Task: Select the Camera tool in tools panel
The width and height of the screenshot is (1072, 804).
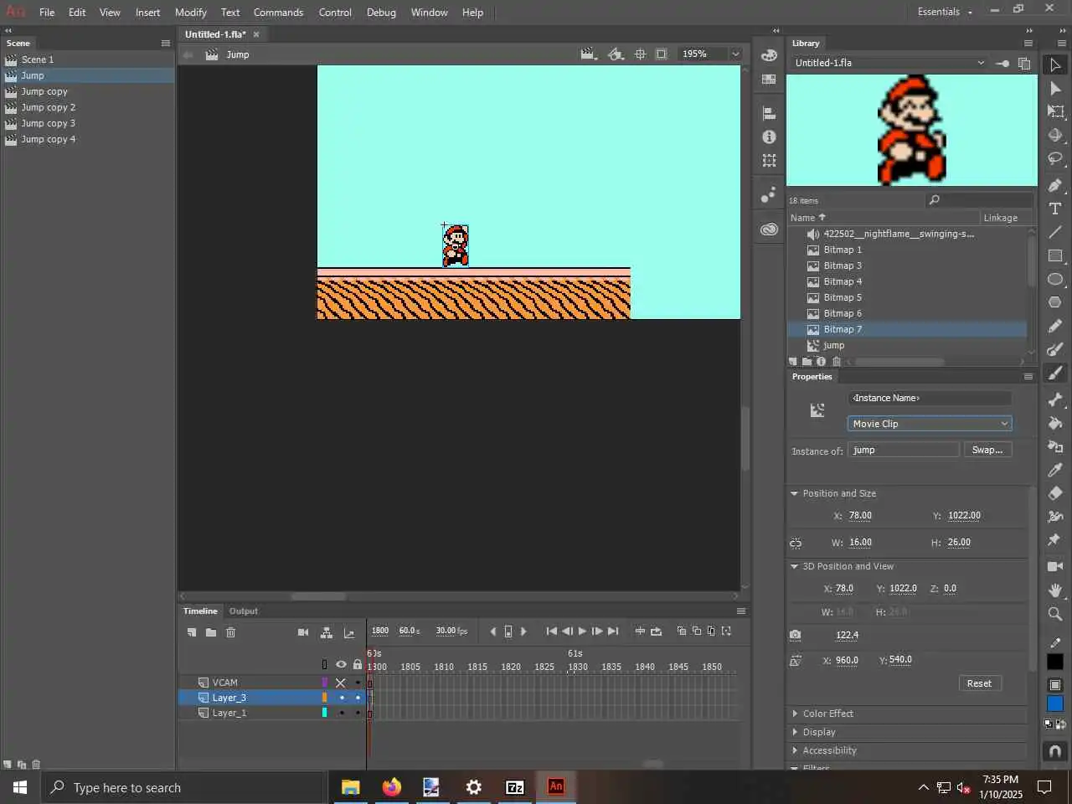Action: pos(1055,567)
